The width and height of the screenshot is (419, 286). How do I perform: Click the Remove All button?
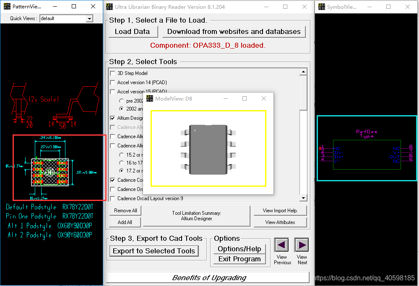pyautogui.click(x=125, y=211)
